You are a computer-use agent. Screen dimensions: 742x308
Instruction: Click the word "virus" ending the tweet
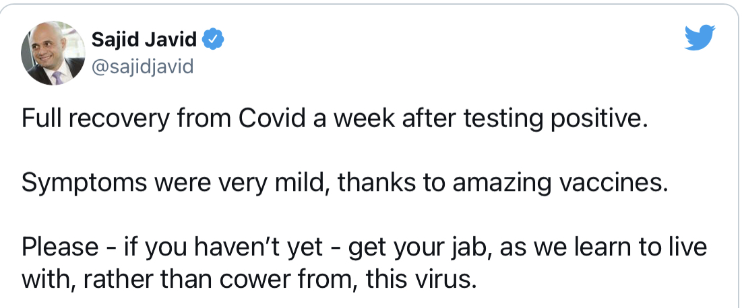pos(441,277)
